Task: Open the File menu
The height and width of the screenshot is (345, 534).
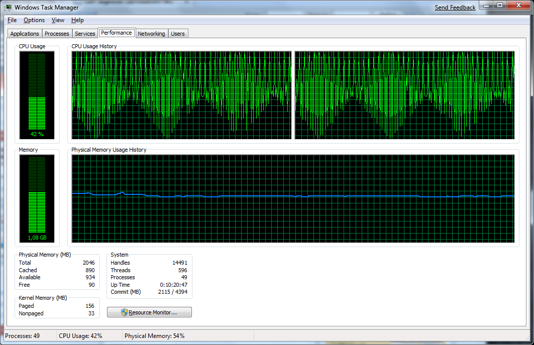Action: click(x=12, y=20)
